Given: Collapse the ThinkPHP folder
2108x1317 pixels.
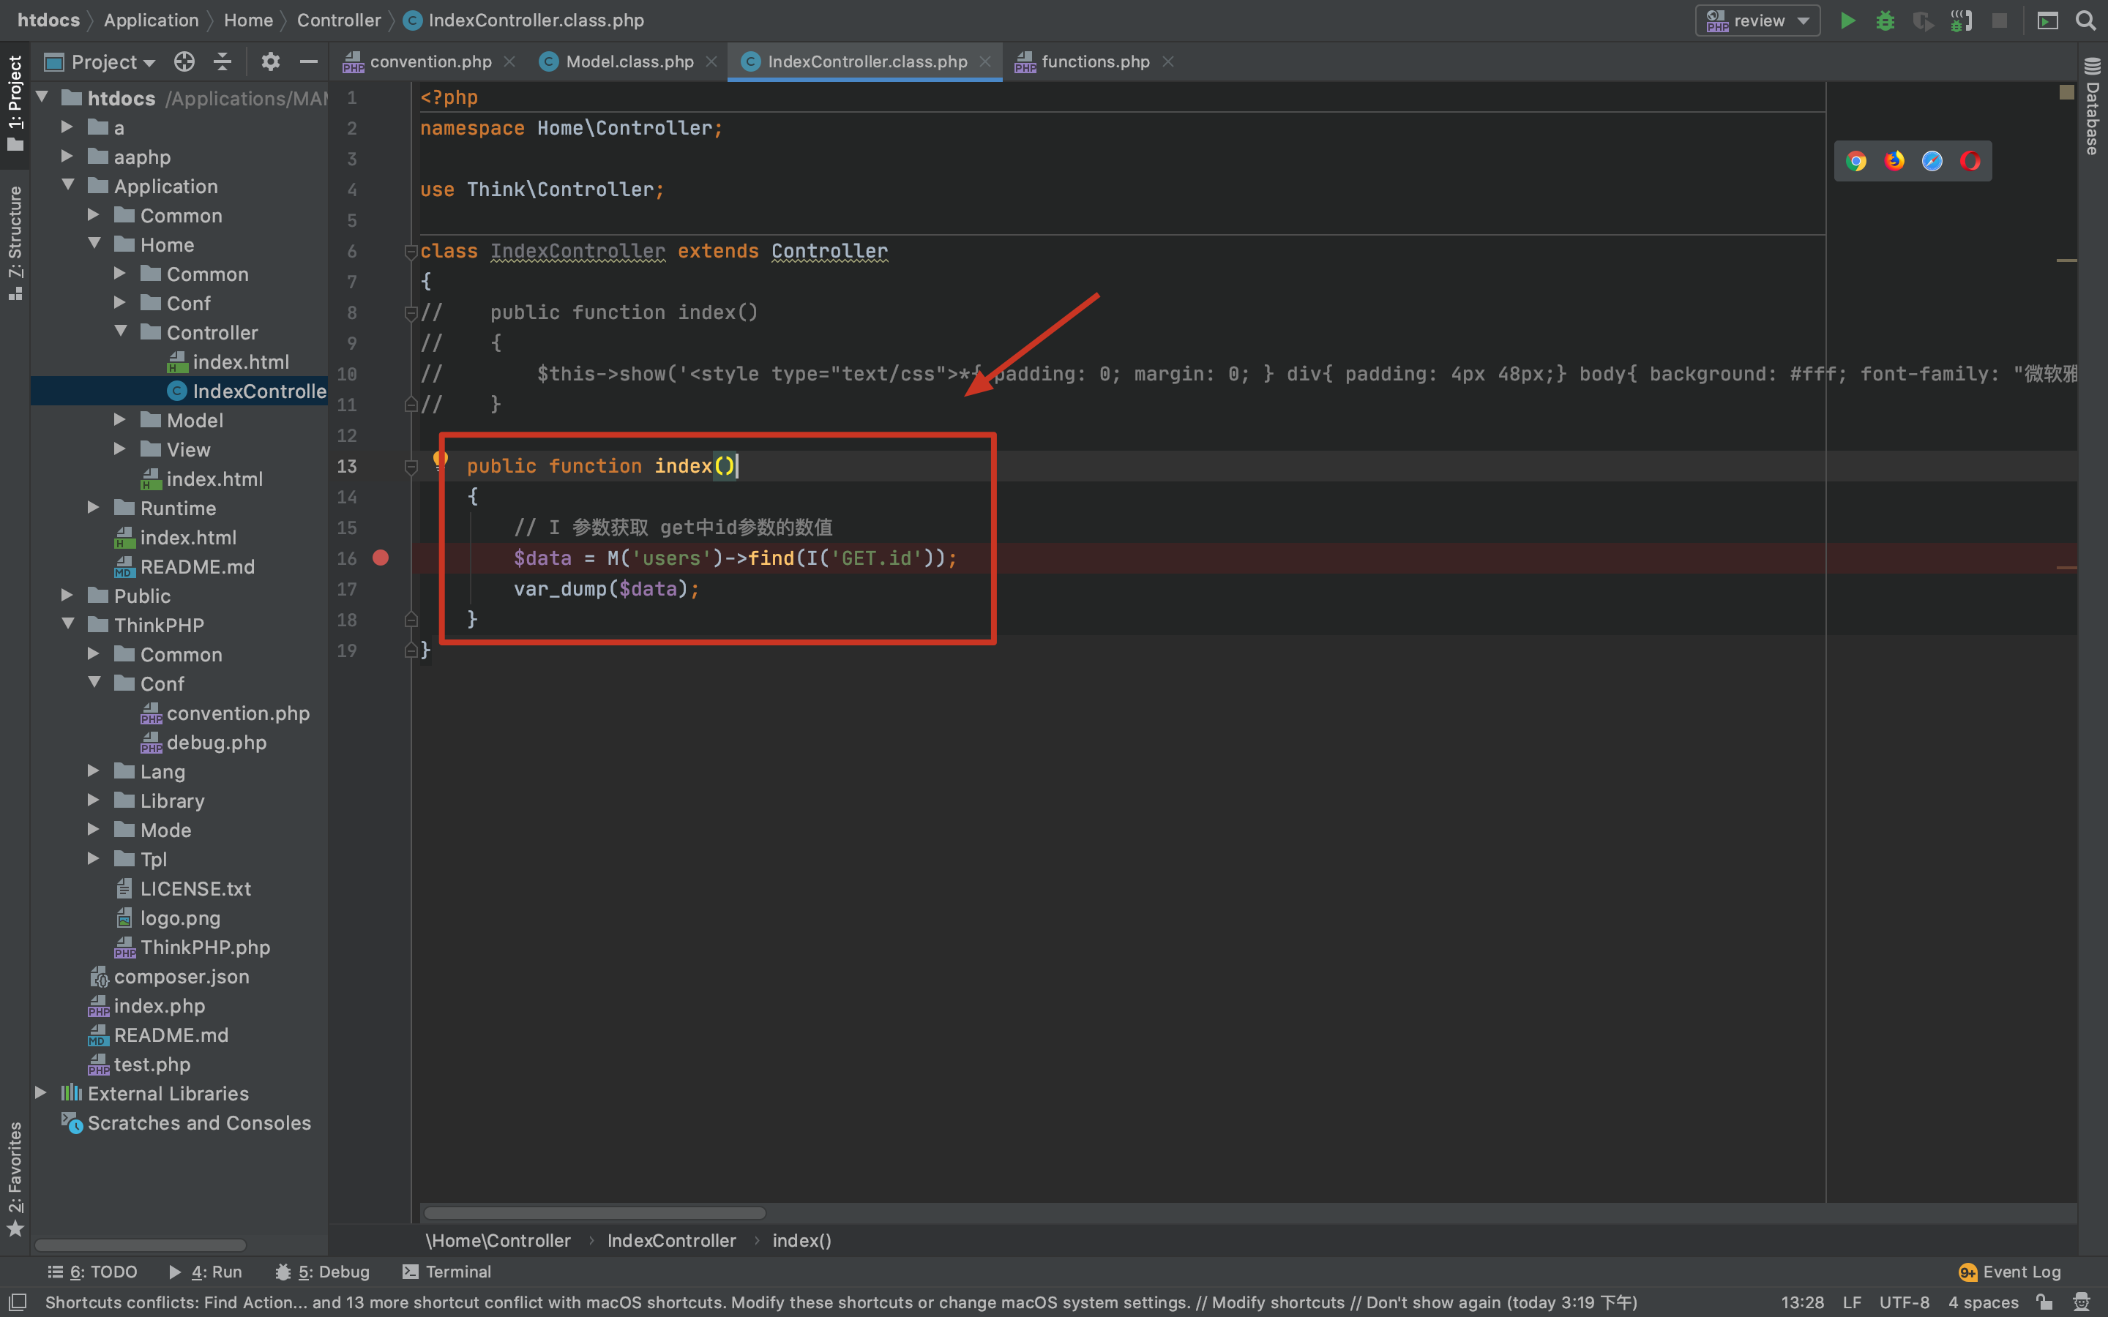Looking at the screenshot, I should coord(68,625).
